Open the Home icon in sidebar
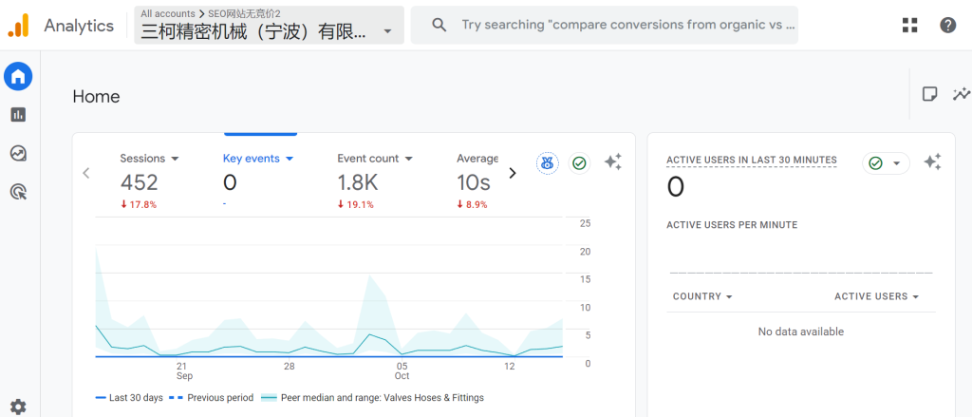This screenshot has height=417, width=972. click(18, 77)
